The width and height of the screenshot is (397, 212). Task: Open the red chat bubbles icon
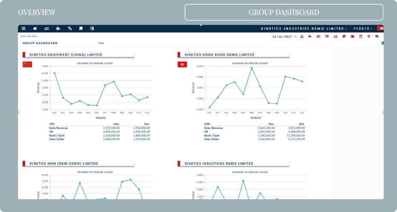(x=377, y=37)
